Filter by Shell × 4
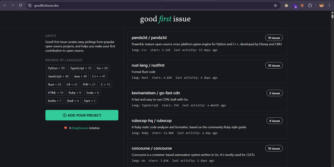Screen dimensions: 334x167 73,101
